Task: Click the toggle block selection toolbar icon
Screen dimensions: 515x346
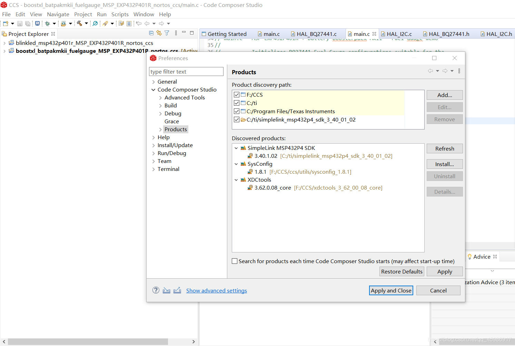Action: [129, 23]
